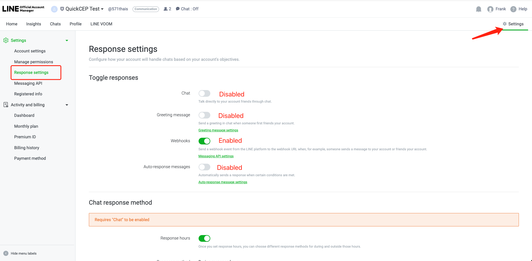Click the sidebar Settings gear icon

click(6, 40)
